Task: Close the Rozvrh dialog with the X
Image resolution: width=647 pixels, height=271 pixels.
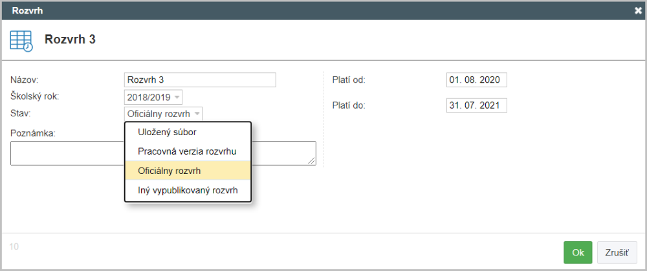Action: [638, 11]
